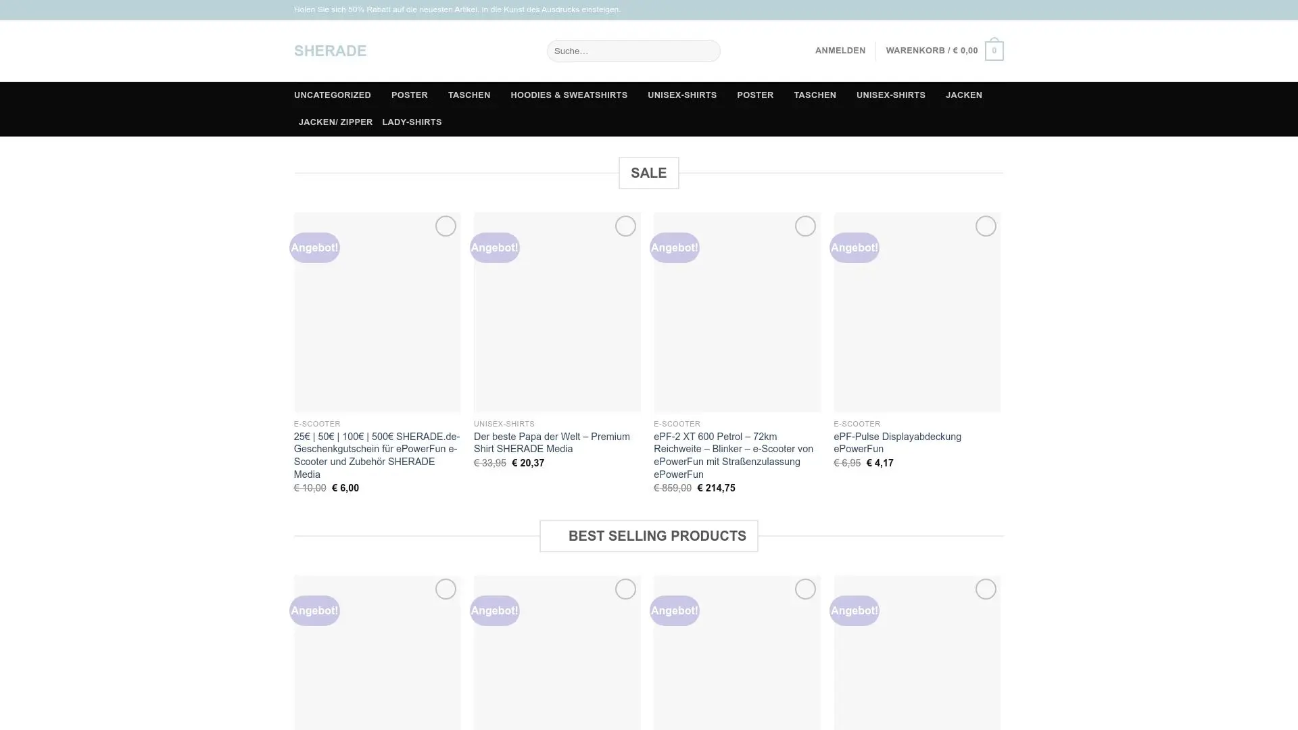Screen dimensions: 1298x730
Task: Add ePF-Pulse Displayabdeckung to wishlist
Action: pos(986,226)
